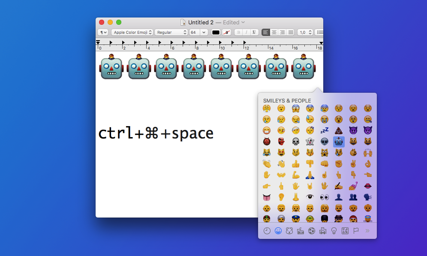The image size is (427, 256).
Task: Select the angry purple devil emoji
Action: coord(368,131)
